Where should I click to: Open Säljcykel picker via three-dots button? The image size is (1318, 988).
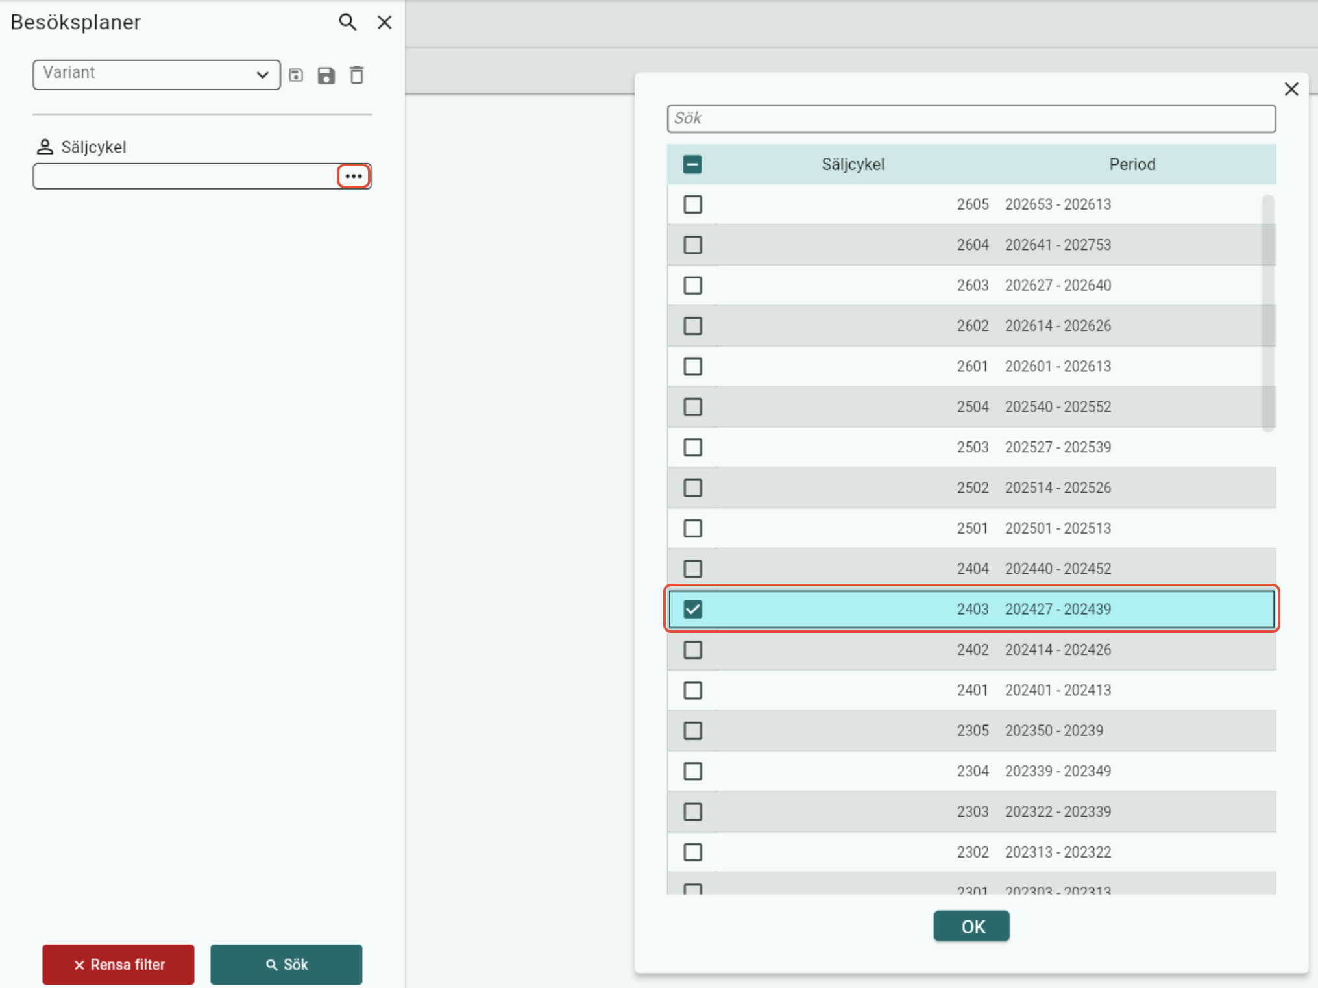coord(354,176)
